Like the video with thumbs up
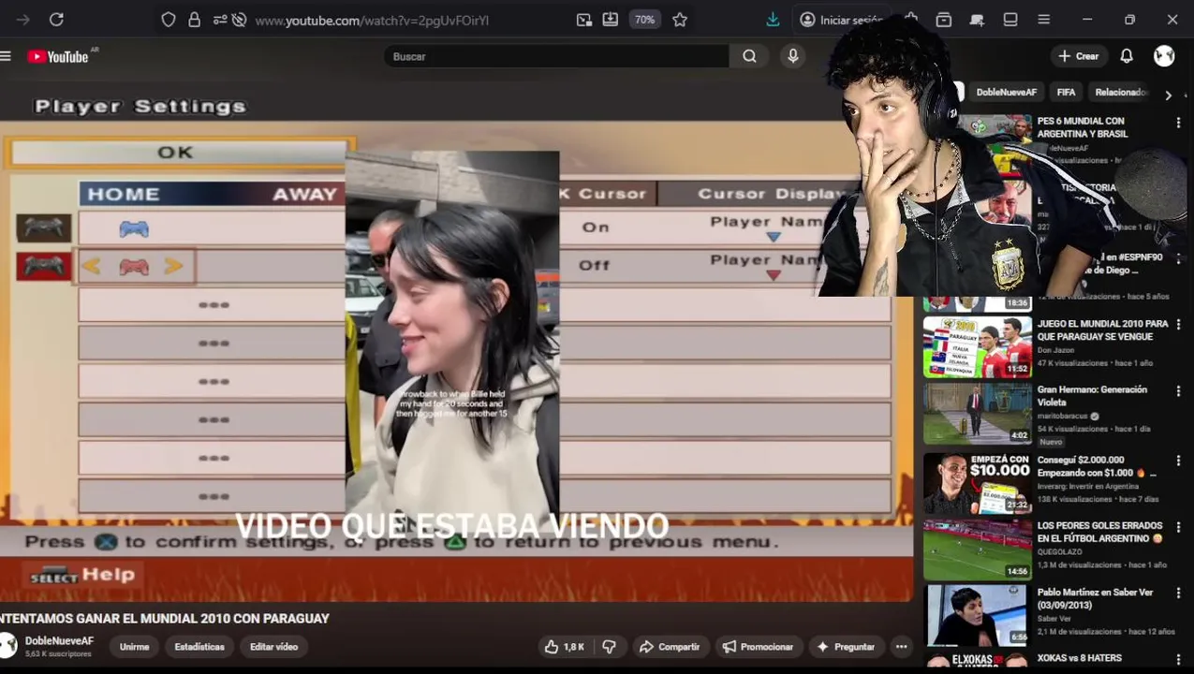The width and height of the screenshot is (1194, 674). [565, 647]
